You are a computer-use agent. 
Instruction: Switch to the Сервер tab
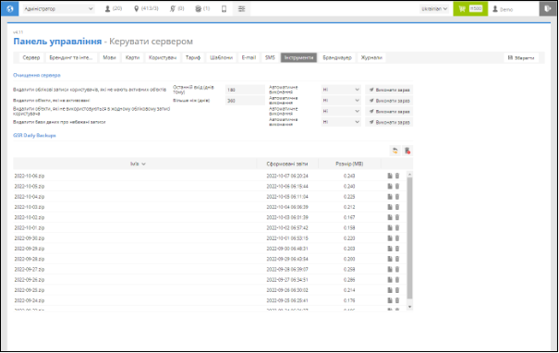pos(31,57)
